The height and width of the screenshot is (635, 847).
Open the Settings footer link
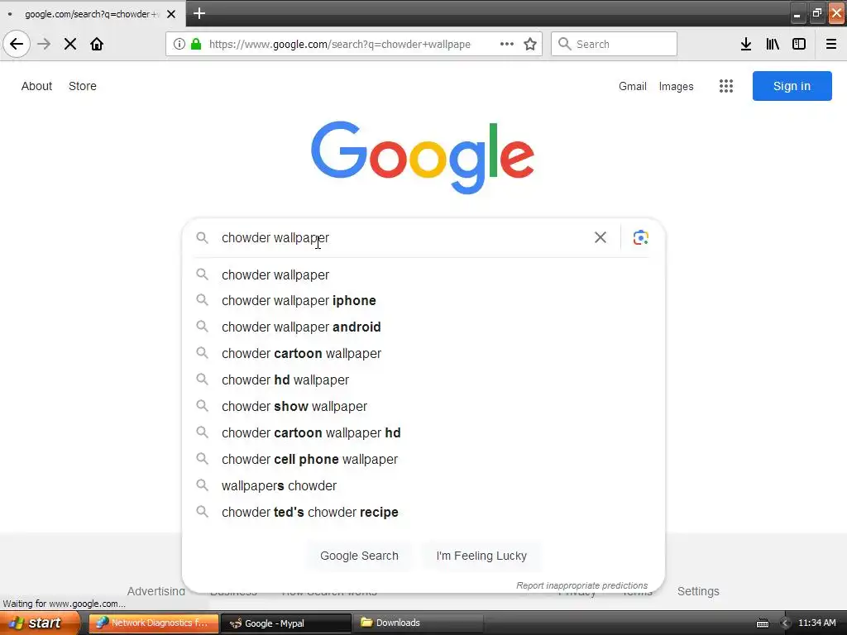pos(698,591)
